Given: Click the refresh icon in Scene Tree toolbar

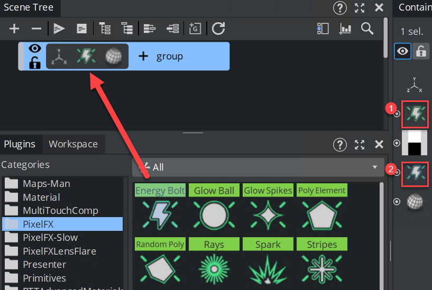Looking at the screenshot, I should 218,29.
